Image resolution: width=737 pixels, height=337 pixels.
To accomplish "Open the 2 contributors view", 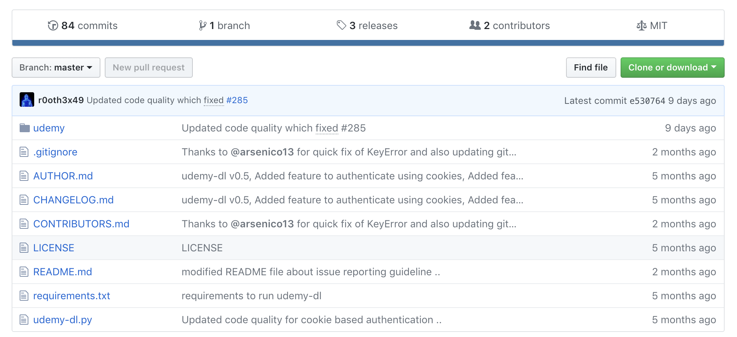I will click(x=517, y=25).
